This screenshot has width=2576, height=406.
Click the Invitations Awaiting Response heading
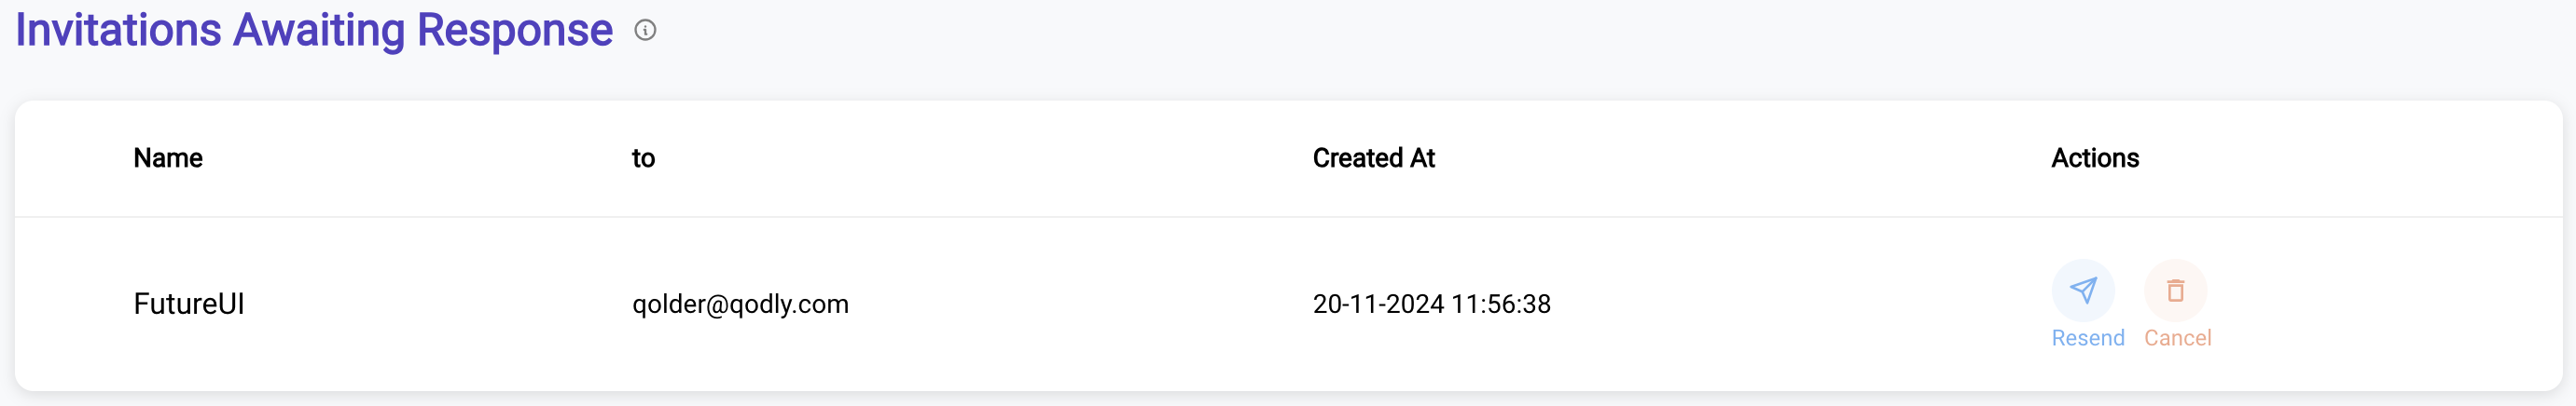click(x=314, y=30)
